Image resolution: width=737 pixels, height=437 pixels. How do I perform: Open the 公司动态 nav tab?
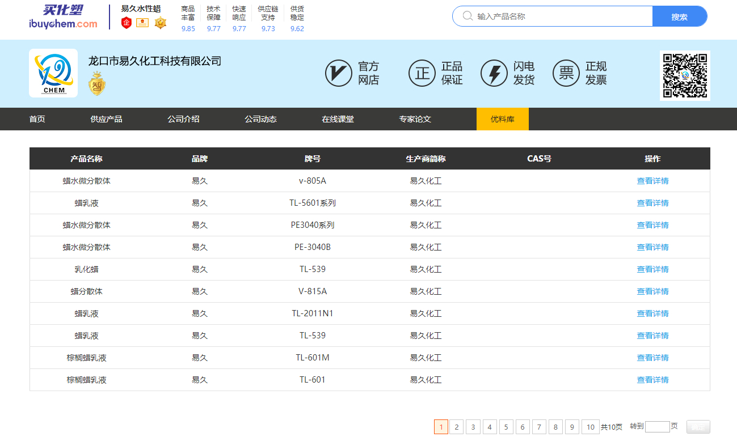(260, 119)
